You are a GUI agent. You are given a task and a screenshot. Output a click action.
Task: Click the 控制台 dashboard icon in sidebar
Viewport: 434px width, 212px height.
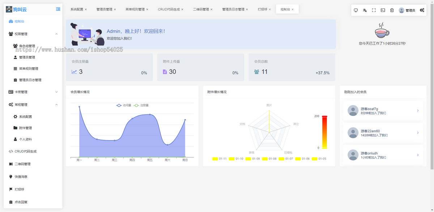tap(11, 21)
